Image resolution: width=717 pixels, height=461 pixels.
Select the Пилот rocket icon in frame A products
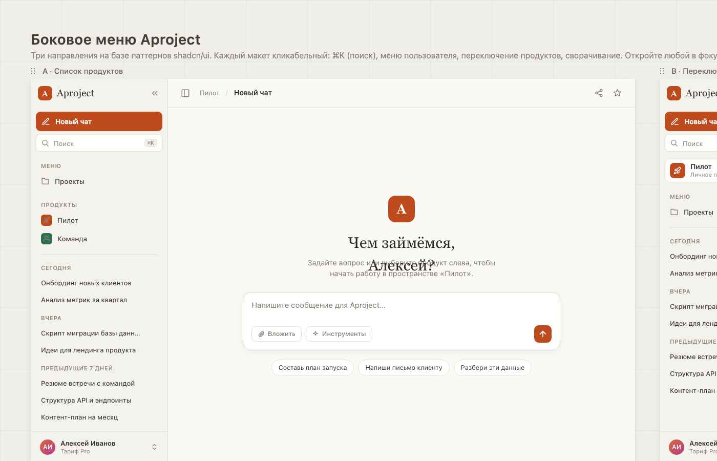point(47,220)
